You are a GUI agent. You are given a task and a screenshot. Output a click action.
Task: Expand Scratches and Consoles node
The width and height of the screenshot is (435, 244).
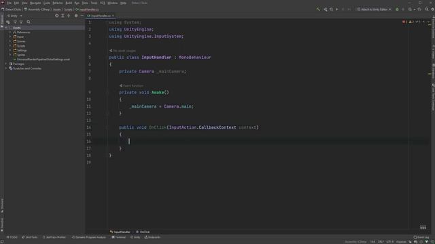[6, 68]
